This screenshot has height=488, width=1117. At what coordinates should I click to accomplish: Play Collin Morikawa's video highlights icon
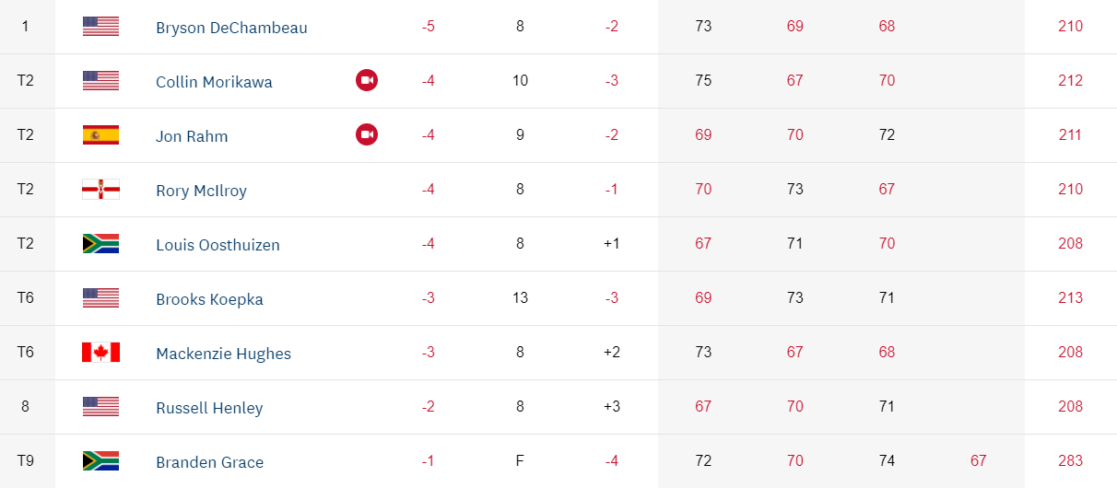point(367,81)
